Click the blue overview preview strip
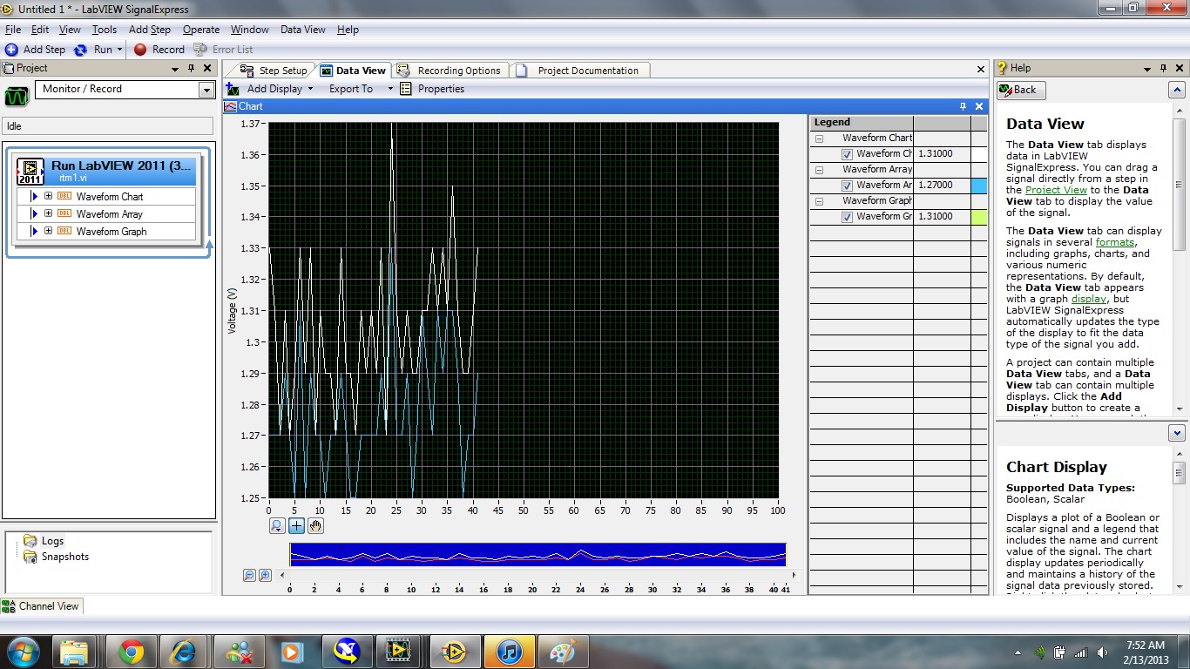Image resolution: width=1190 pixels, height=669 pixels. (x=538, y=555)
